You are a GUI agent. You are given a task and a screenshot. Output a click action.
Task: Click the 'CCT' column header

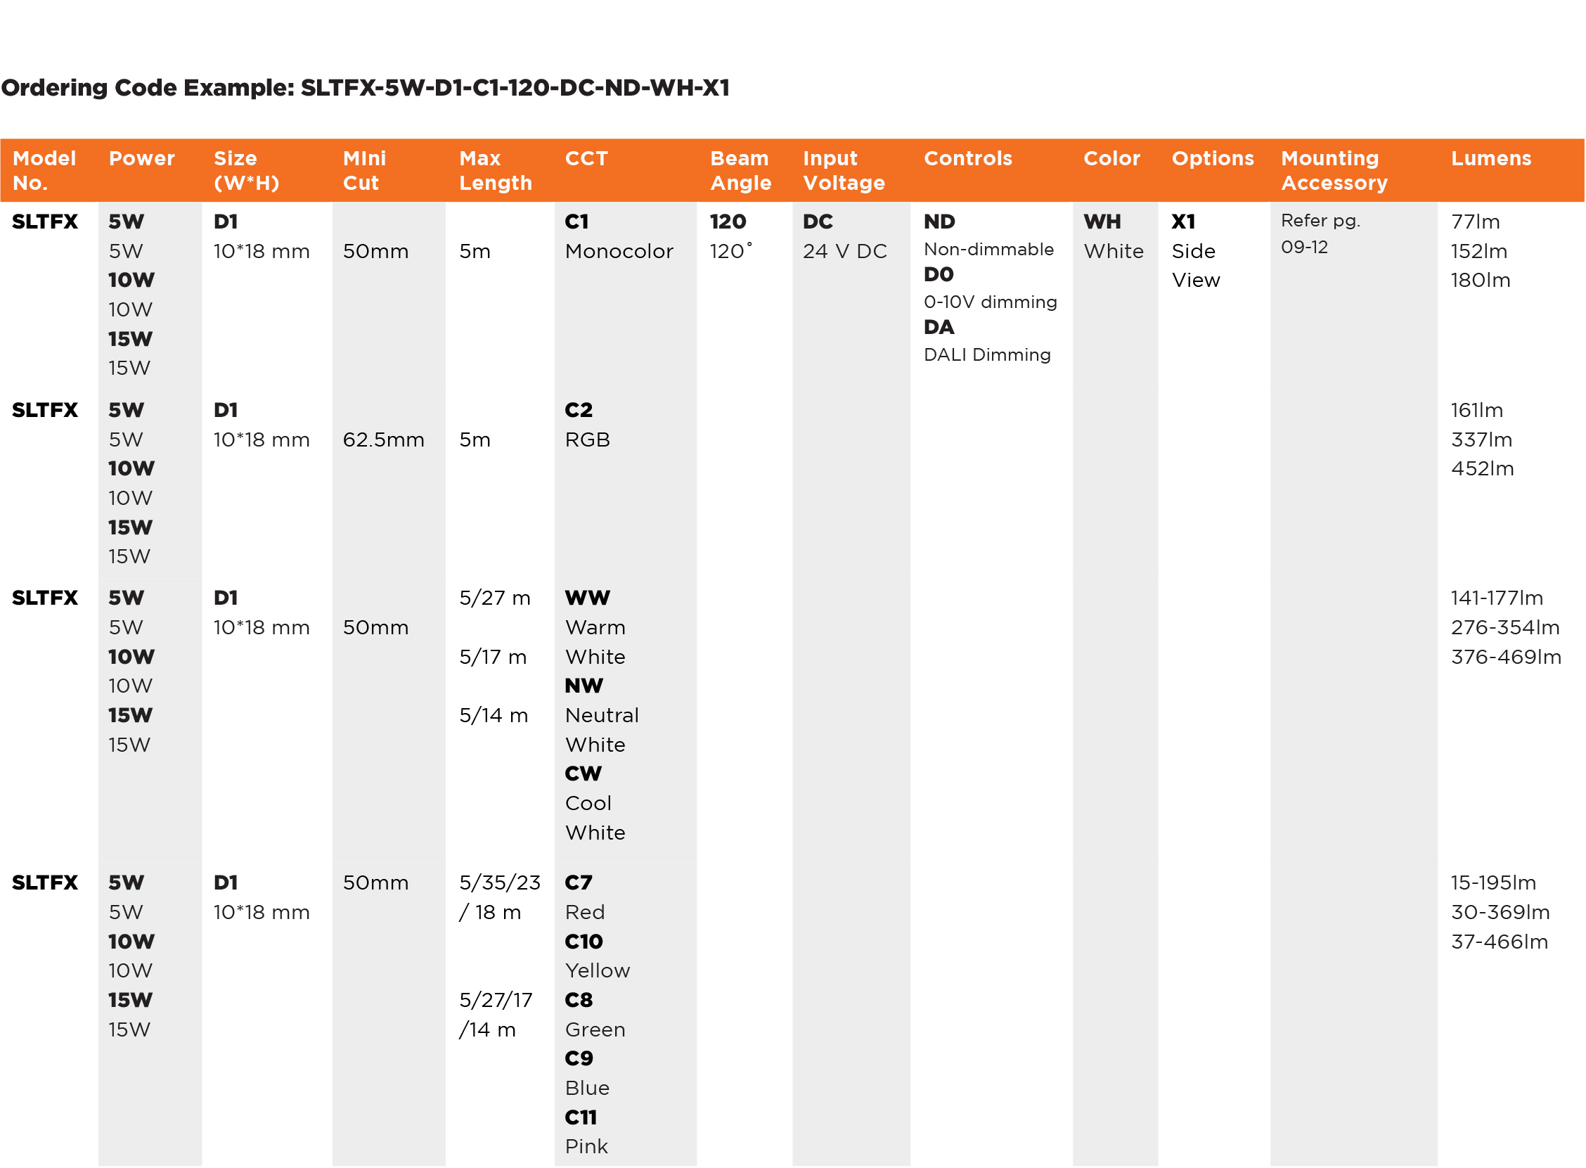pyautogui.click(x=586, y=158)
